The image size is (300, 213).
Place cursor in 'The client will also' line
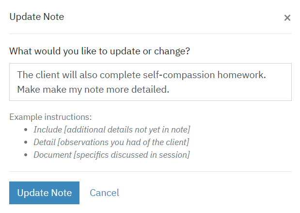click(142, 75)
